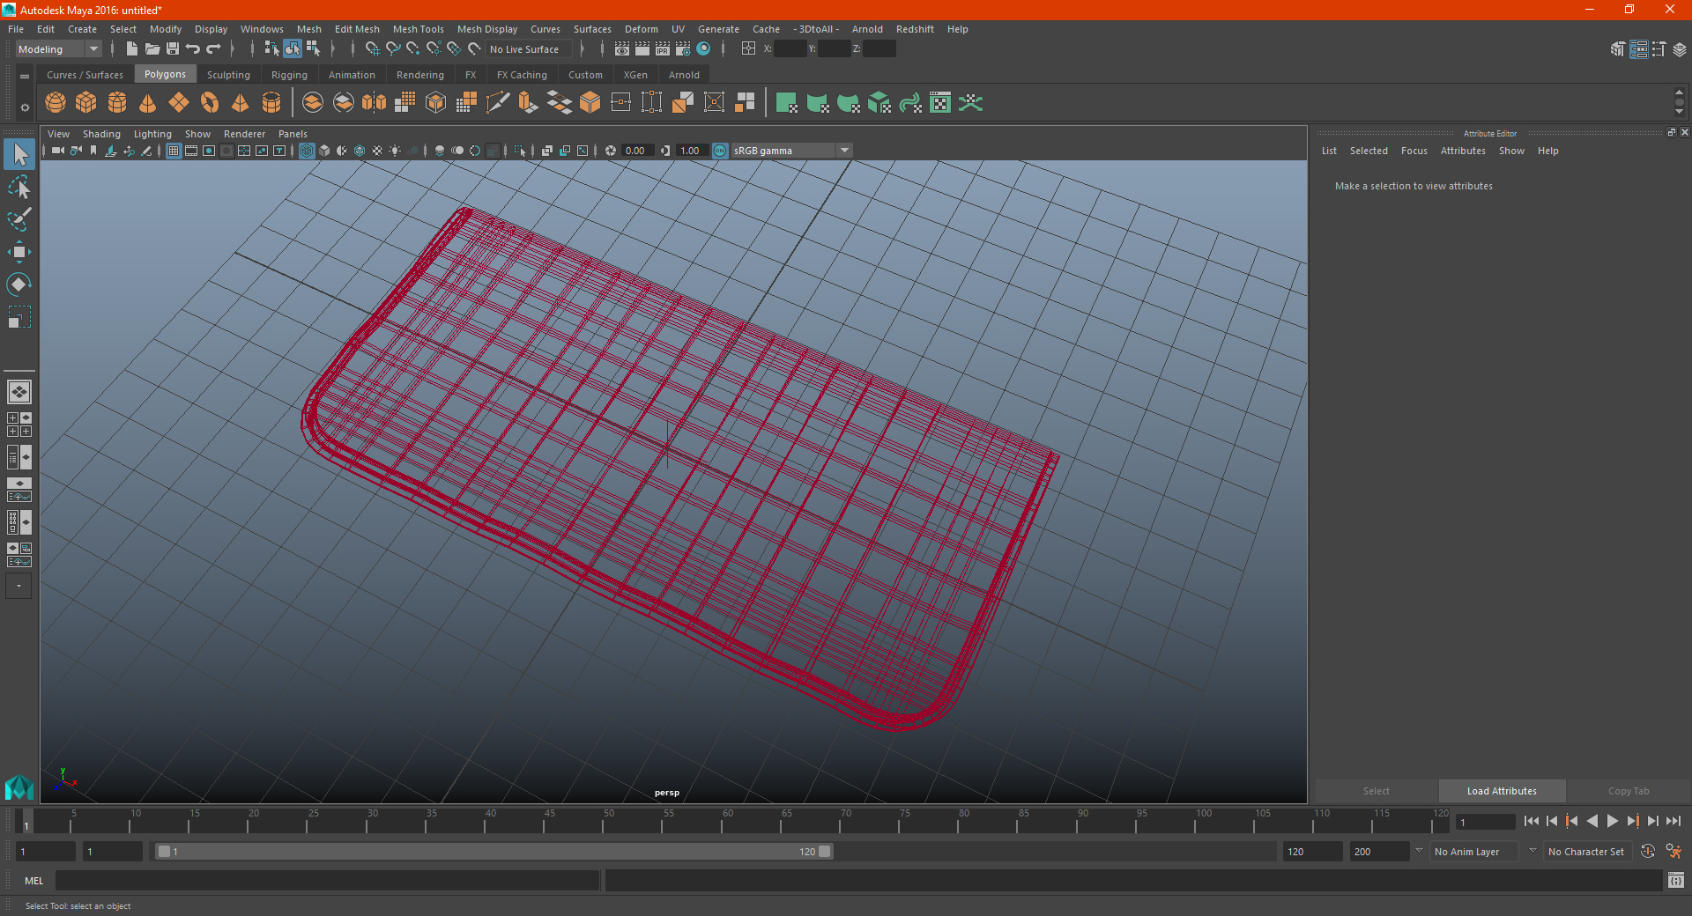Toggle viewport film gate display
Image resolution: width=1692 pixels, height=916 pixels.
pos(191,151)
